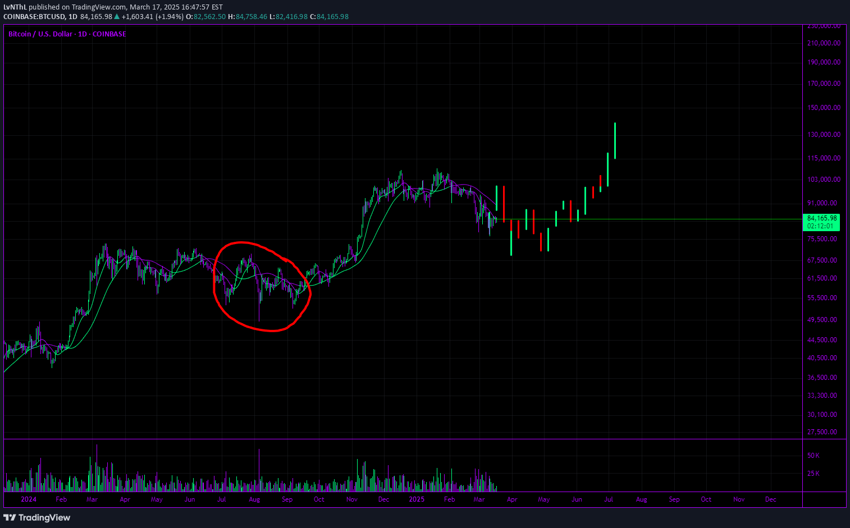Click the '2025' year label on time axis
Viewport: 850px width, 528px height.
point(417,499)
